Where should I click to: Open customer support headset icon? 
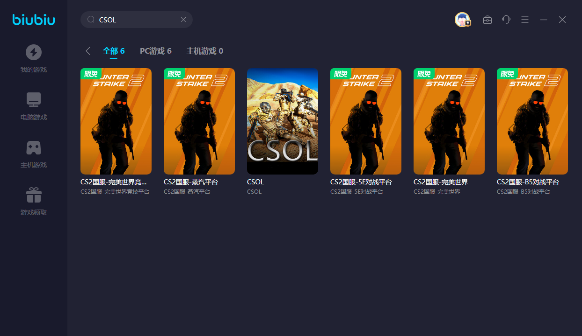tap(506, 20)
